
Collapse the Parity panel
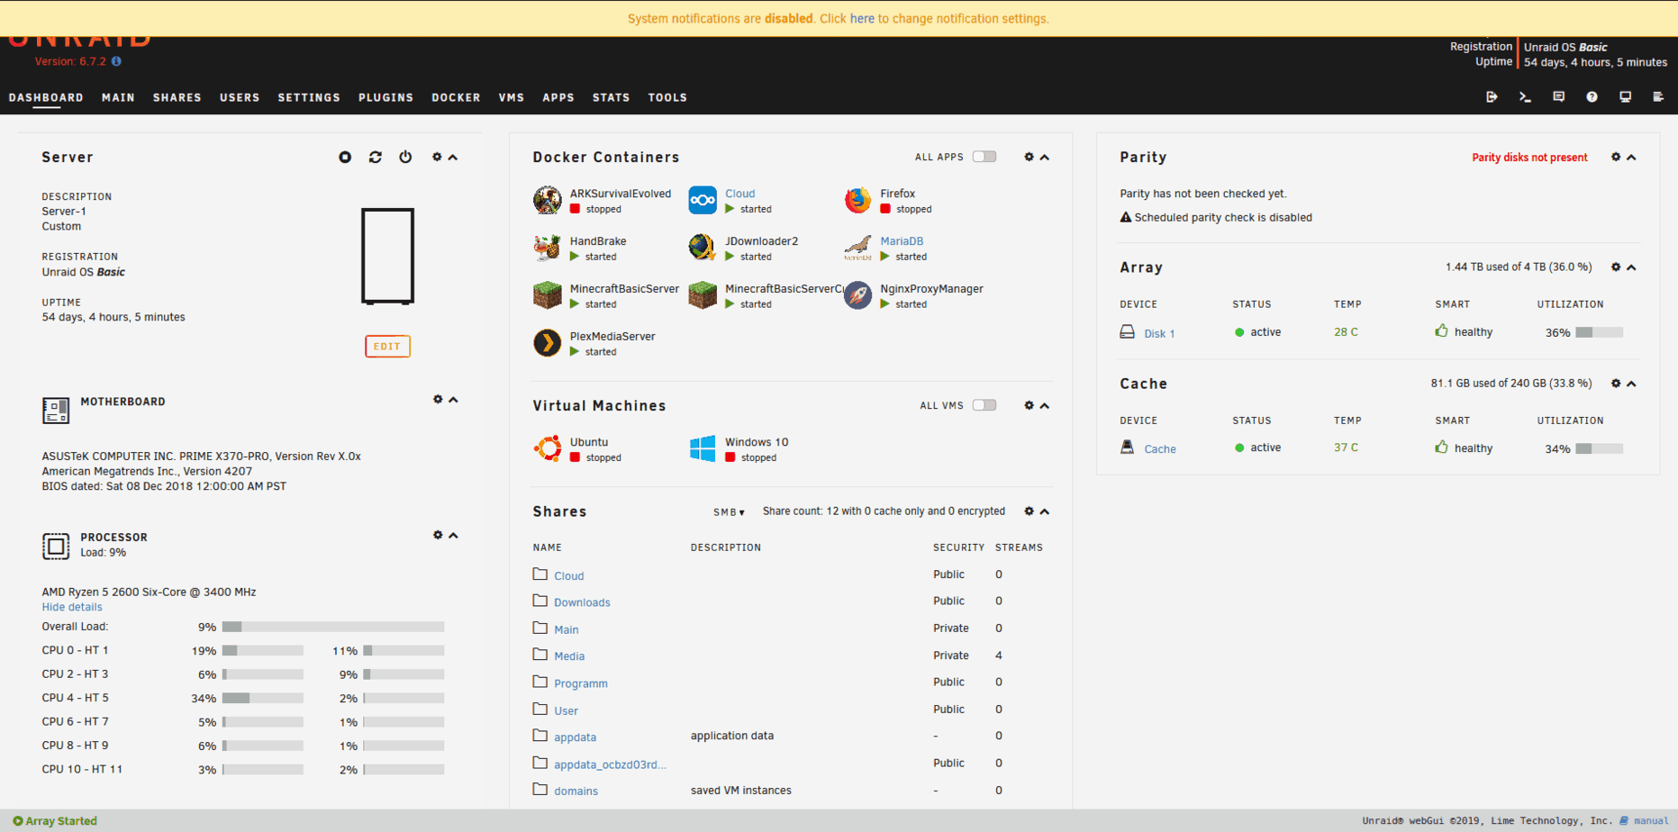pyautogui.click(x=1631, y=157)
